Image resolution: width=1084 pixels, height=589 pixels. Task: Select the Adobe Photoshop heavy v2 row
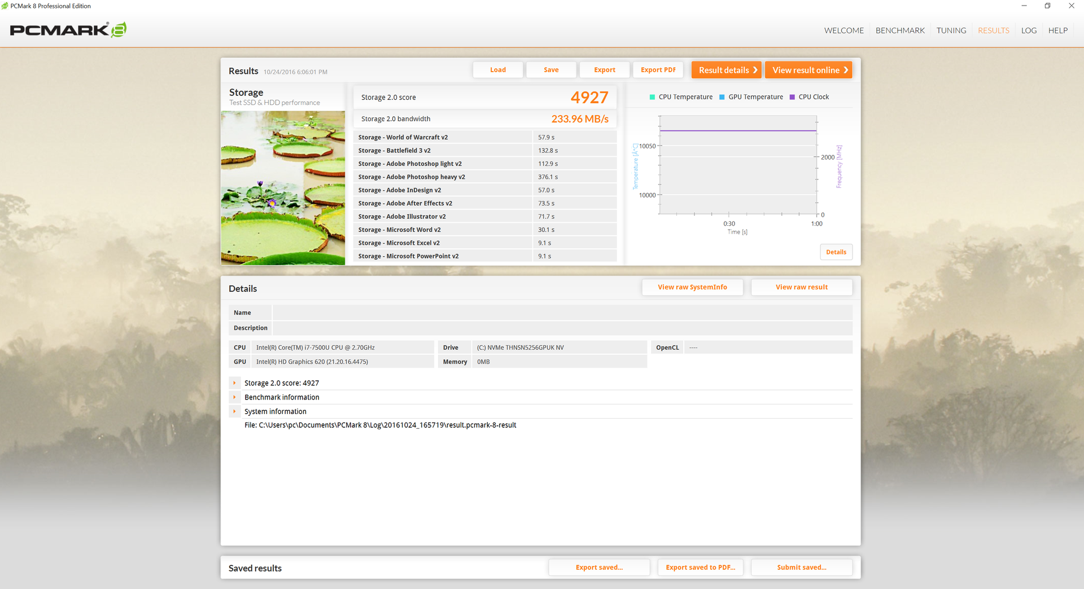(x=485, y=177)
